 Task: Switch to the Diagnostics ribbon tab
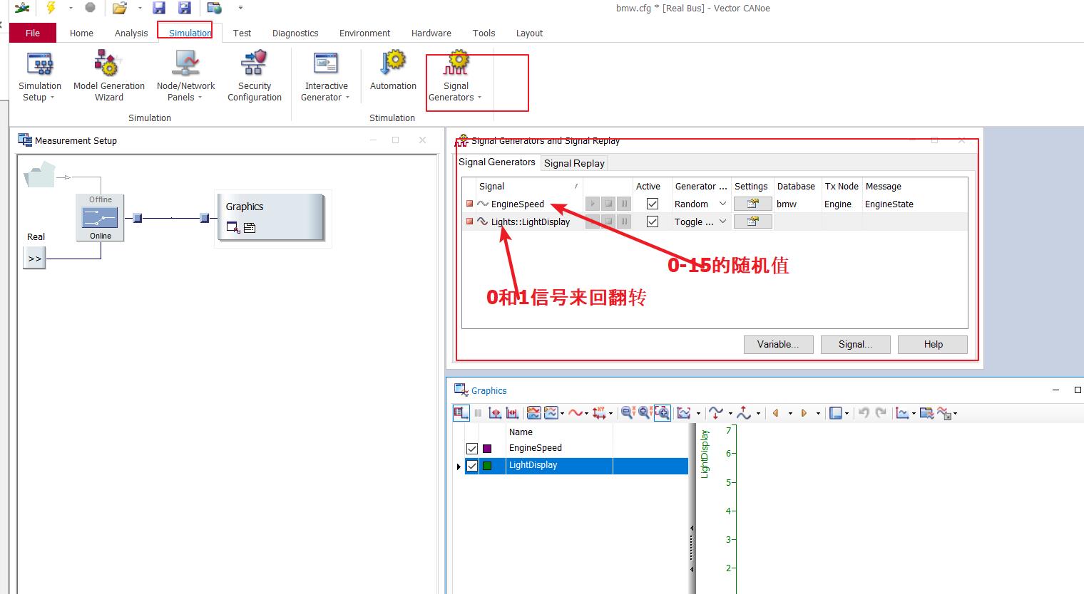point(295,33)
